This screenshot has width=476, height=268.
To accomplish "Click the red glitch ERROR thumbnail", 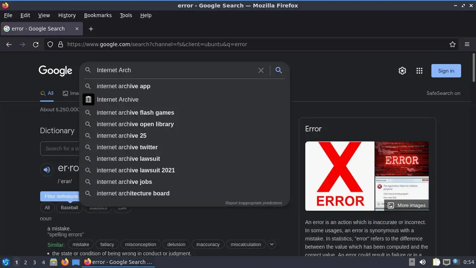I will coord(402,159).
